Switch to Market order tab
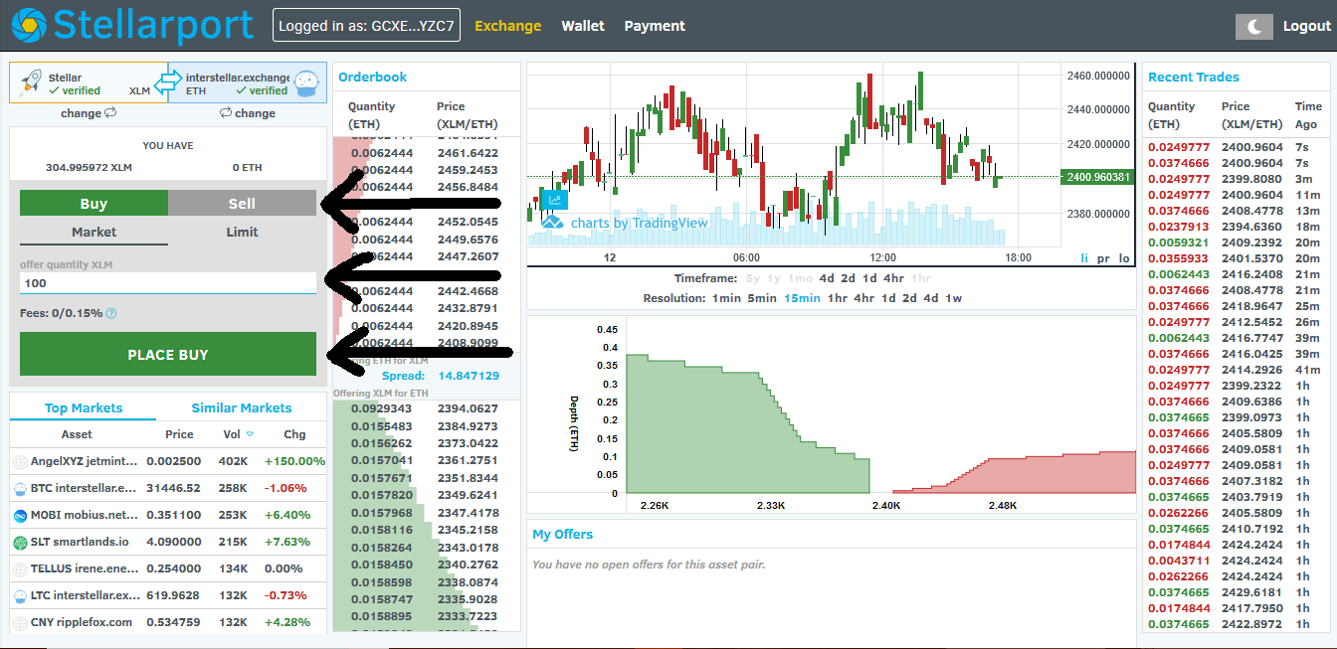Viewport: 1337px width, 649px height. click(94, 232)
